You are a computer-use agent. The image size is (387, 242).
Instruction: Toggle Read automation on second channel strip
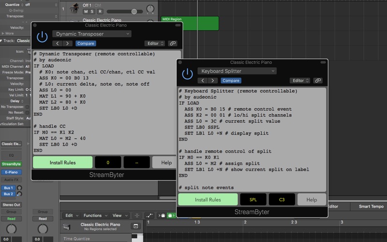pyautogui.click(x=43, y=219)
